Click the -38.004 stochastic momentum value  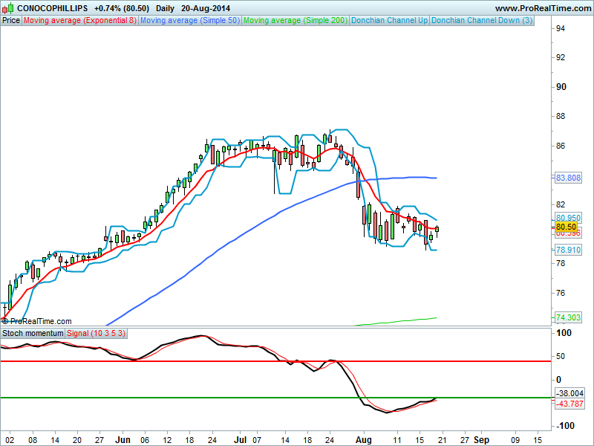coord(569,393)
